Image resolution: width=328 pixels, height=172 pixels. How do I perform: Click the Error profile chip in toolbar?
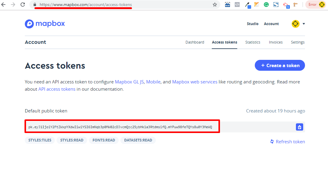pyautogui.click(x=316, y=5)
